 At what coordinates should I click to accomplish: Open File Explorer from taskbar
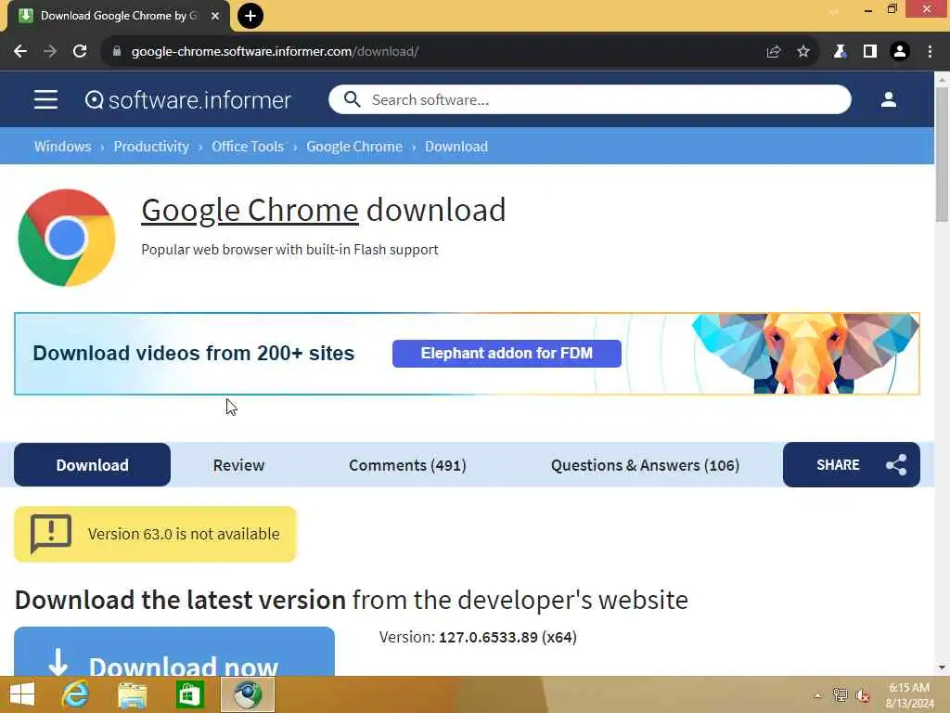pyautogui.click(x=132, y=695)
